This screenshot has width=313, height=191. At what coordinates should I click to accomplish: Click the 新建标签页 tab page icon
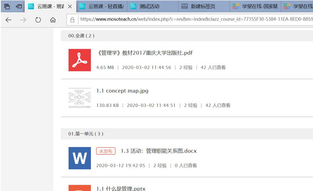click(x=184, y=6)
